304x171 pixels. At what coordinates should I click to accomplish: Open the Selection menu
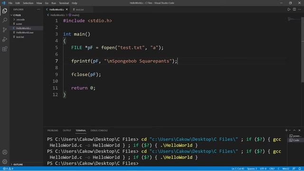[x=28, y=3]
